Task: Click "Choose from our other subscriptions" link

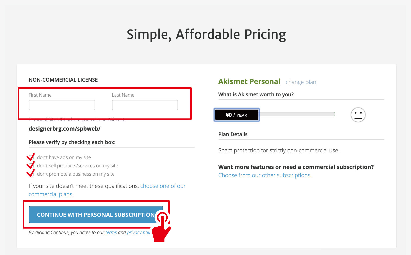Action: pyautogui.click(x=265, y=175)
